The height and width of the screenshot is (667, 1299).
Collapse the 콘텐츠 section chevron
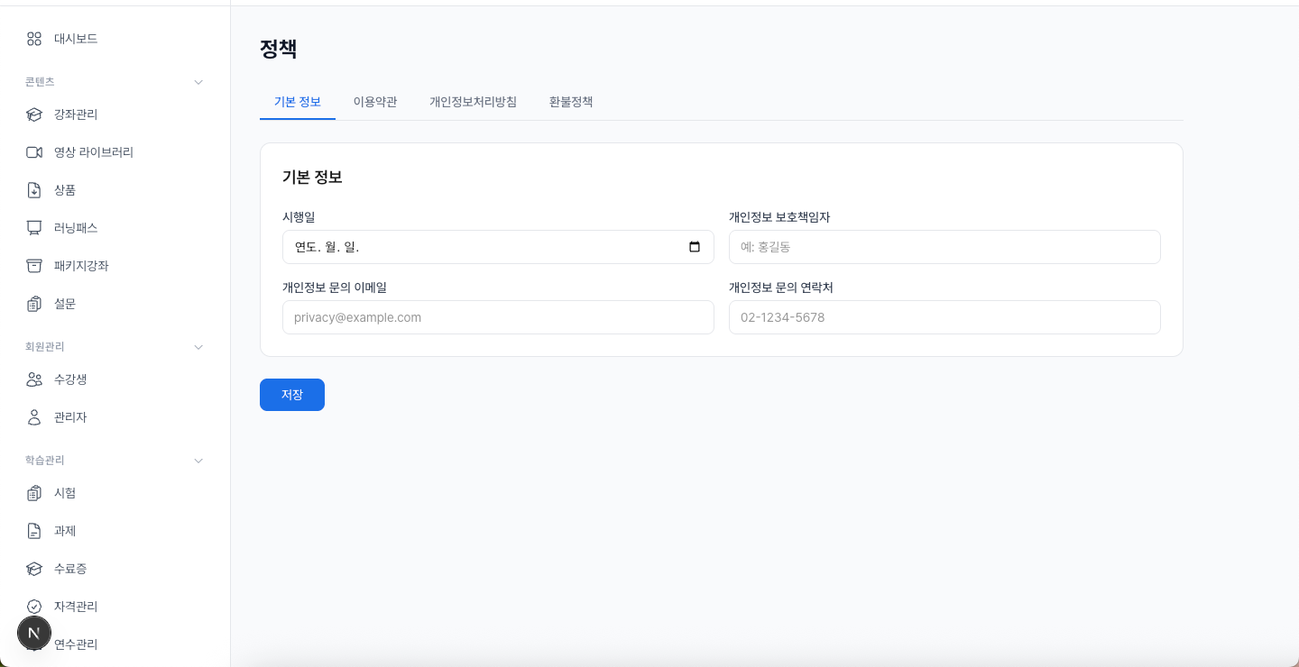pos(198,82)
